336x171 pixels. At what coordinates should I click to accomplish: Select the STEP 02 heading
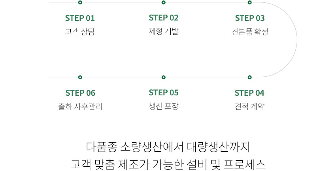[x=164, y=18]
